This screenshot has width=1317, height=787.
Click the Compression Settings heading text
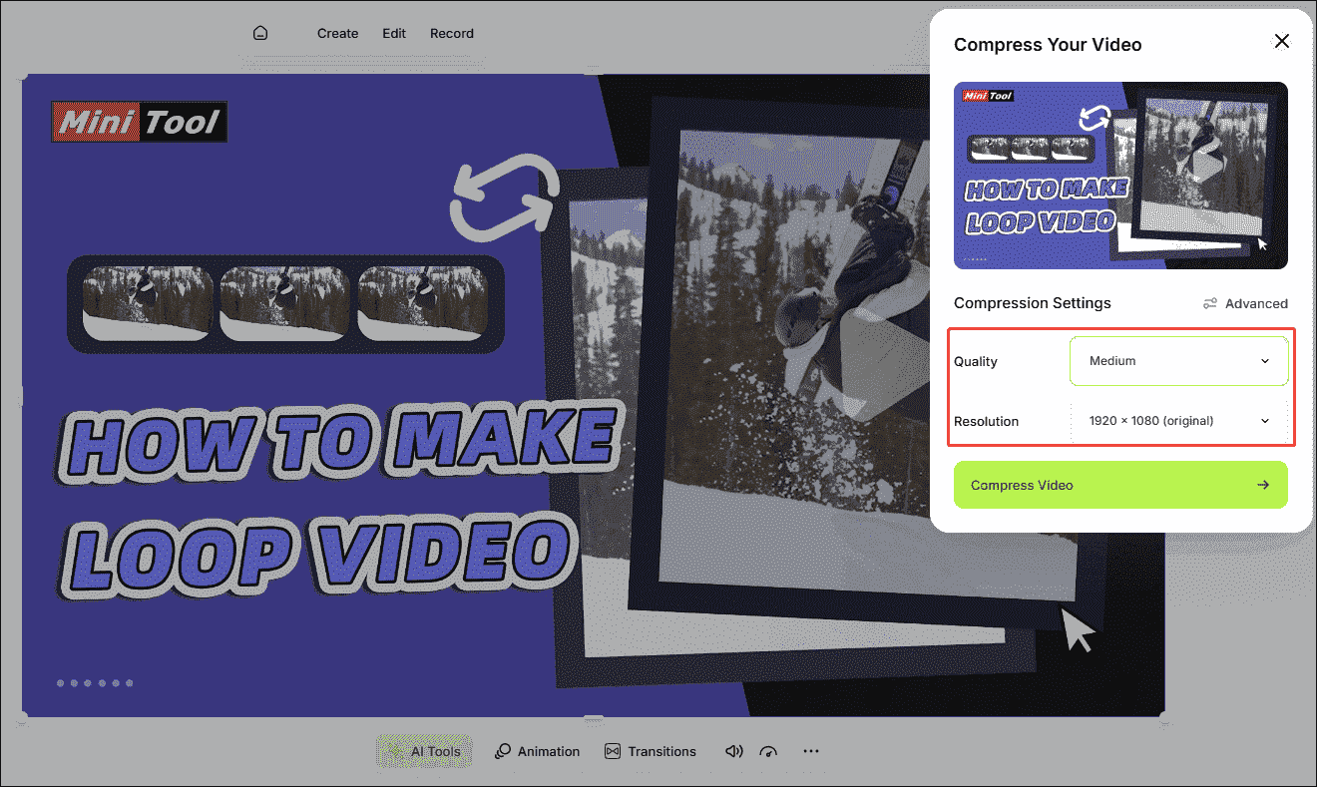(1032, 303)
